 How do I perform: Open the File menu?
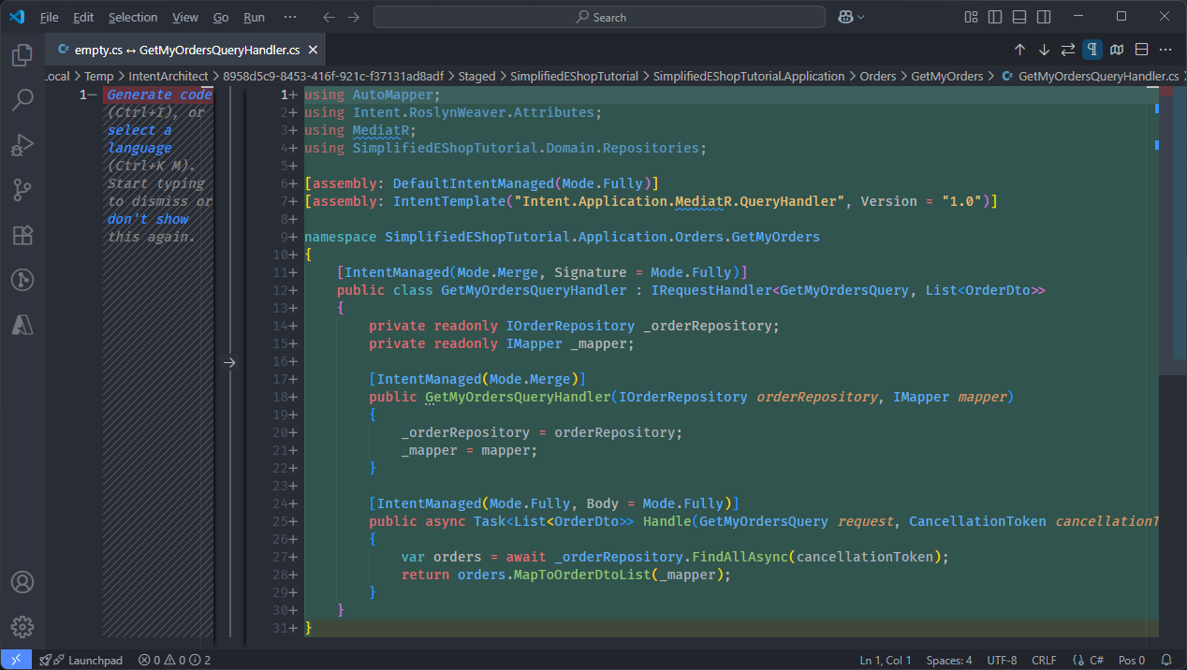pos(50,17)
